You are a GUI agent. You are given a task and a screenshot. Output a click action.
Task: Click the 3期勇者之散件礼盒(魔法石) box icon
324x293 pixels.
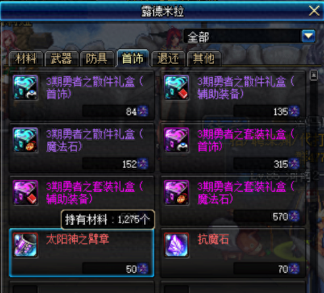click(x=25, y=140)
